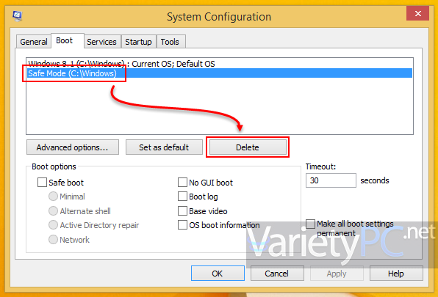Select the Safe Mode (C:\Windows) entry
438x297 pixels.
pos(219,73)
